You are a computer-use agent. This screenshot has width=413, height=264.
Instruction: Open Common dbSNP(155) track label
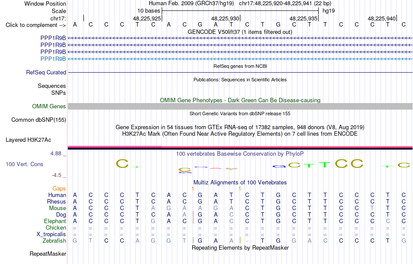(39, 120)
